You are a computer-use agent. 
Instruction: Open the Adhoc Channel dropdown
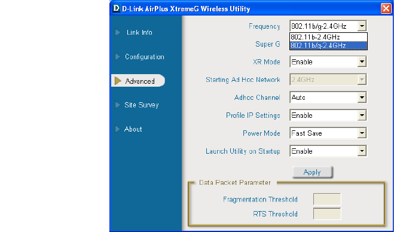click(x=362, y=97)
